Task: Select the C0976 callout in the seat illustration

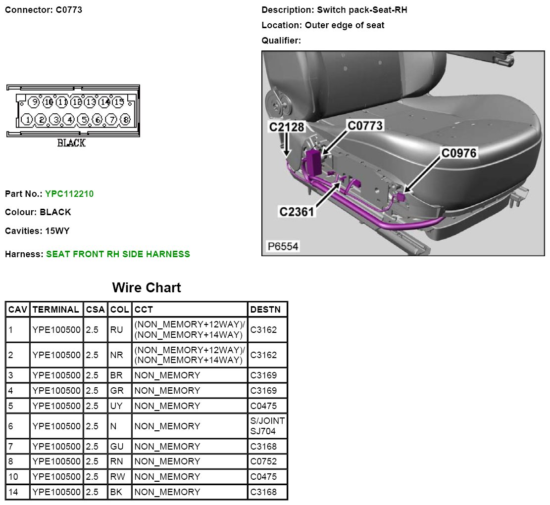Action: [x=458, y=153]
